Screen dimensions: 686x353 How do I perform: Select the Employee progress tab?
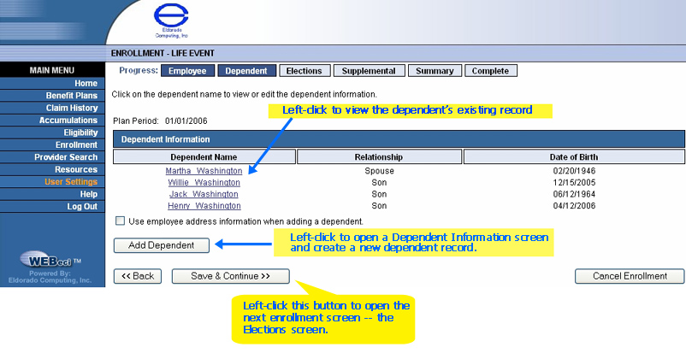click(x=187, y=71)
